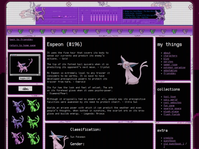Click the next track button in music player
The height and width of the screenshot is (149, 199).
click(54, 22)
